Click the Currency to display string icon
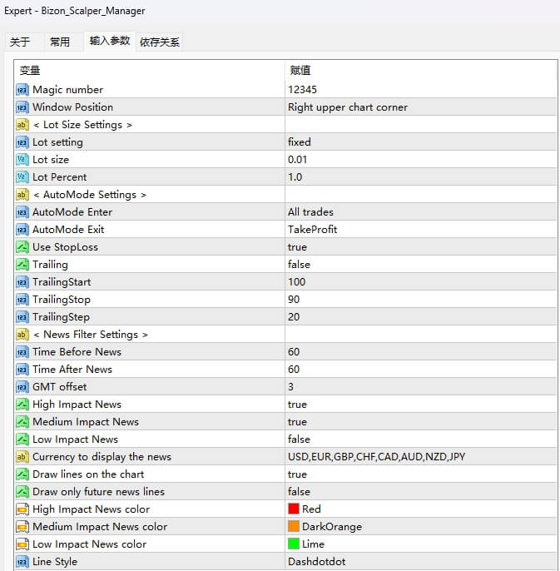This screenshot has height=571, width=560. click(x=22, y=457)
